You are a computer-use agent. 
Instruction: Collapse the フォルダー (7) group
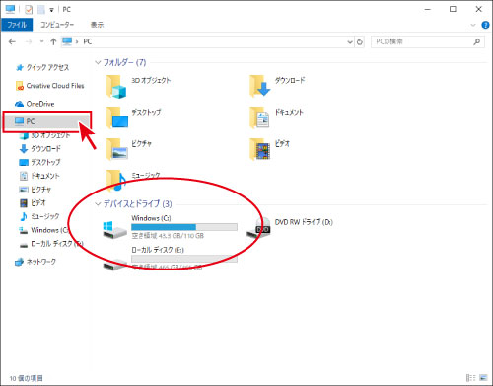(98, 62)
